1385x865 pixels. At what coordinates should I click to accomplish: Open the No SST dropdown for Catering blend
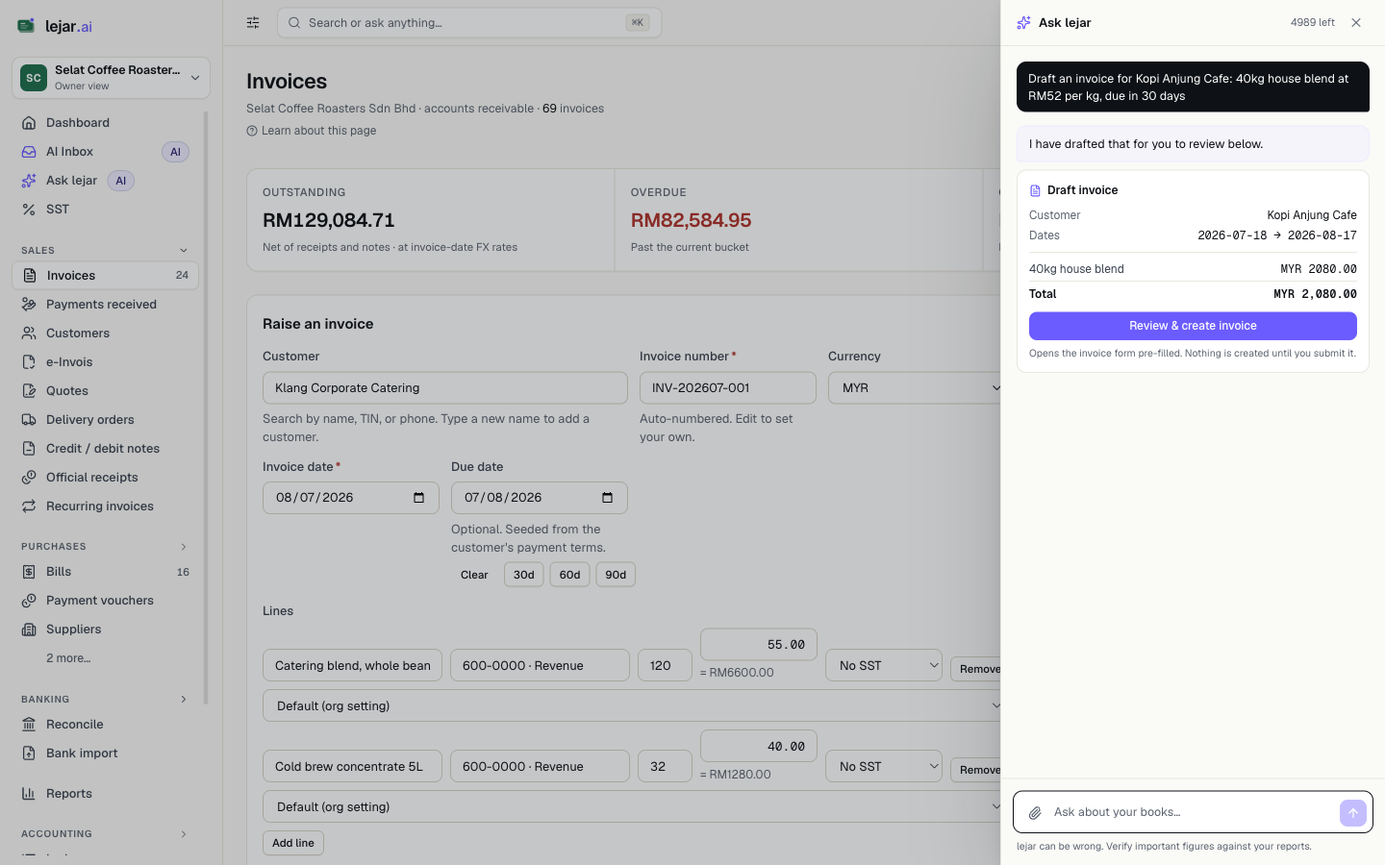884,665
